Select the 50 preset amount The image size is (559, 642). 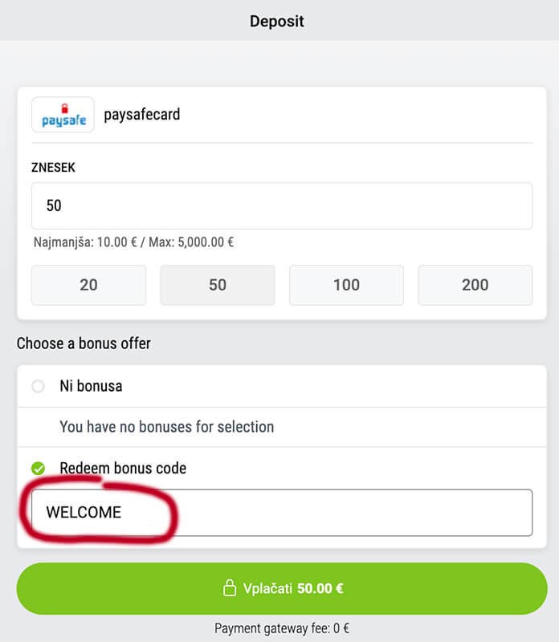[217, 285]
